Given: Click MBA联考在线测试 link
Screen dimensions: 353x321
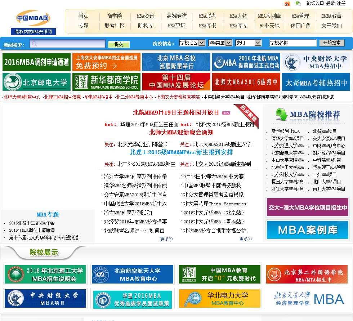Looking at the screenshot, I should click(317, 97).
